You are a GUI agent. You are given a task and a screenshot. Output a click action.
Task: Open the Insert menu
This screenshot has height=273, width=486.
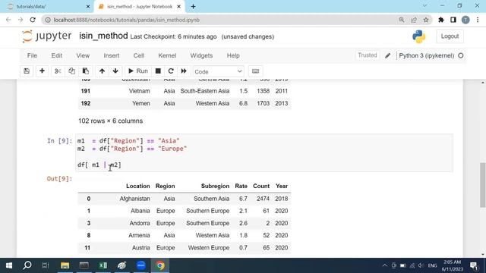click(112, 55)
